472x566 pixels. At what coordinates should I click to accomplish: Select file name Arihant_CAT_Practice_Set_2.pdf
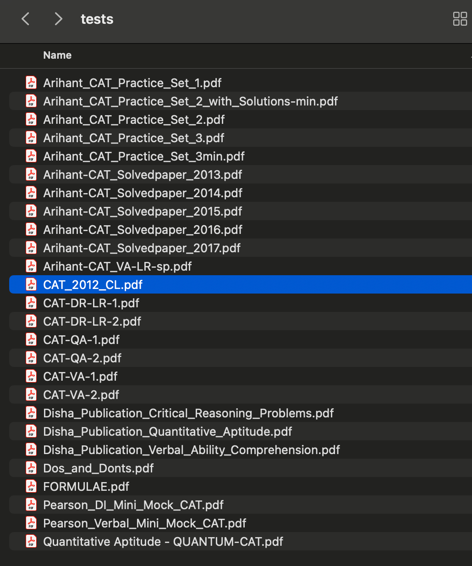(134, 120)
